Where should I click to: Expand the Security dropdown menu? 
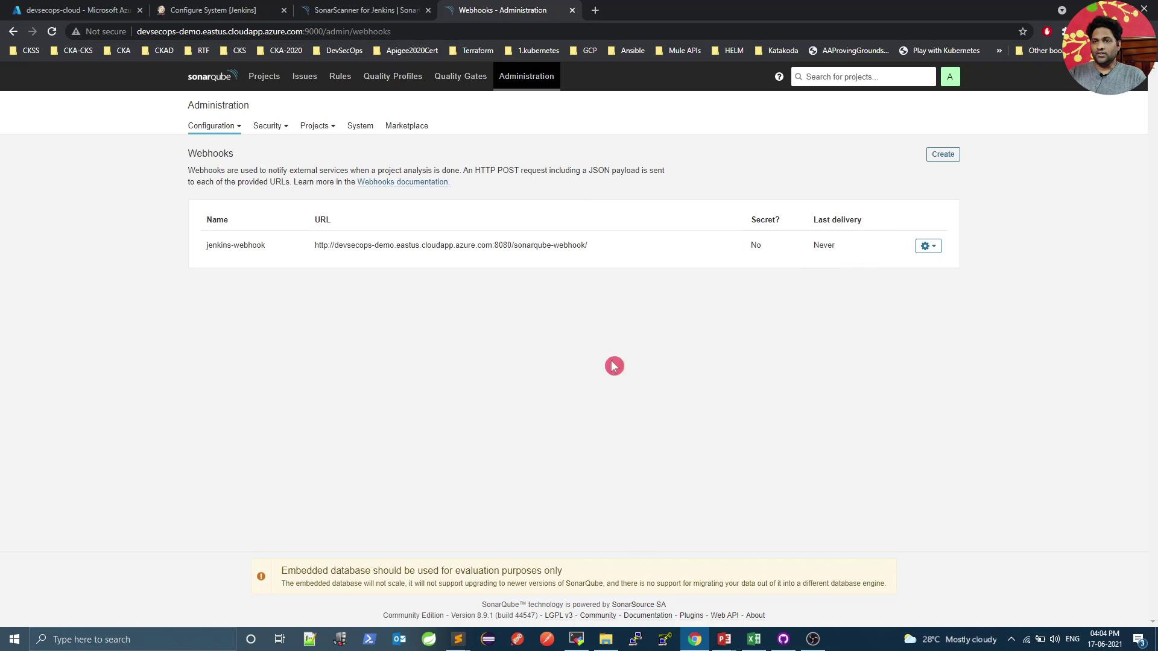tap(270, 125)
